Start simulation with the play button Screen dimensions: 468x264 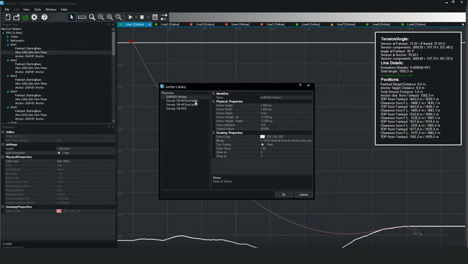point(130,17)
